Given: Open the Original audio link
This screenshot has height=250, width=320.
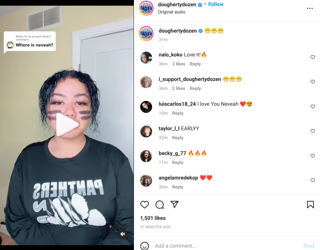Looking at the screenshot, I should pyautogui.click(x=172, y=12).
